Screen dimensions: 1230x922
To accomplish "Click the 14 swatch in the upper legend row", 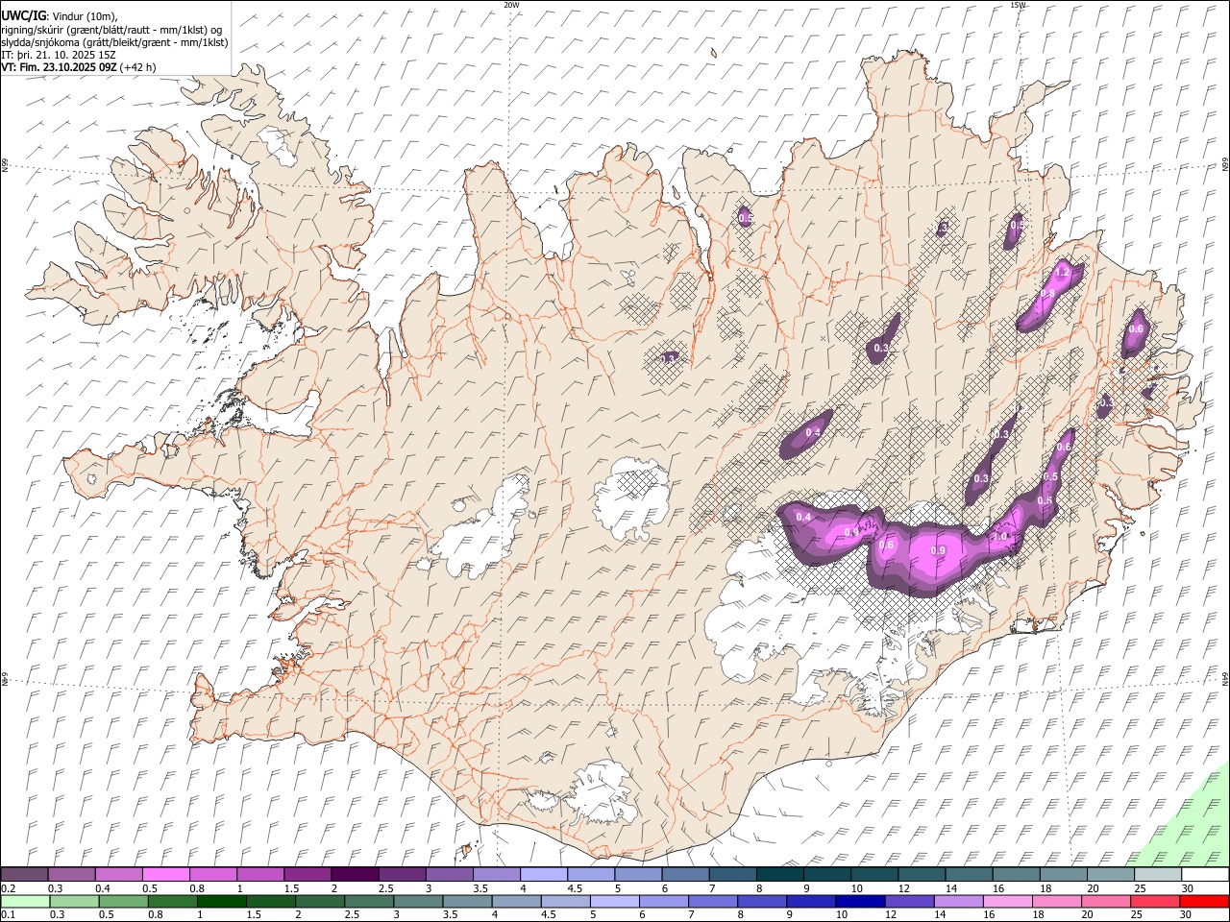I will point(968,875).
